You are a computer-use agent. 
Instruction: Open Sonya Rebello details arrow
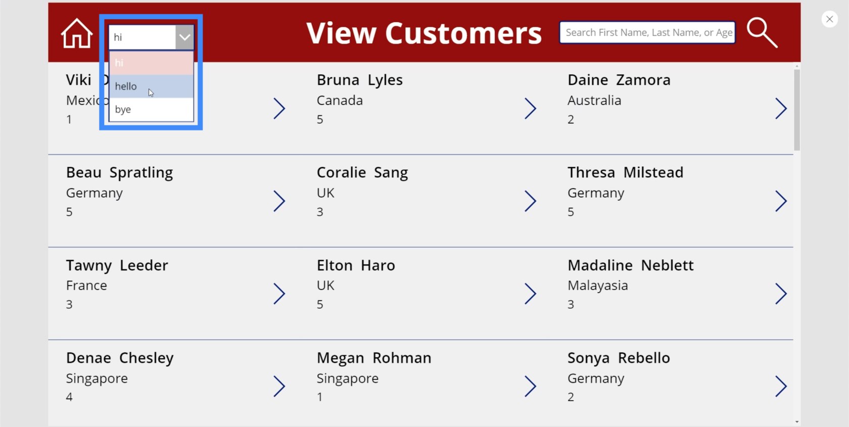coord(781,387)
